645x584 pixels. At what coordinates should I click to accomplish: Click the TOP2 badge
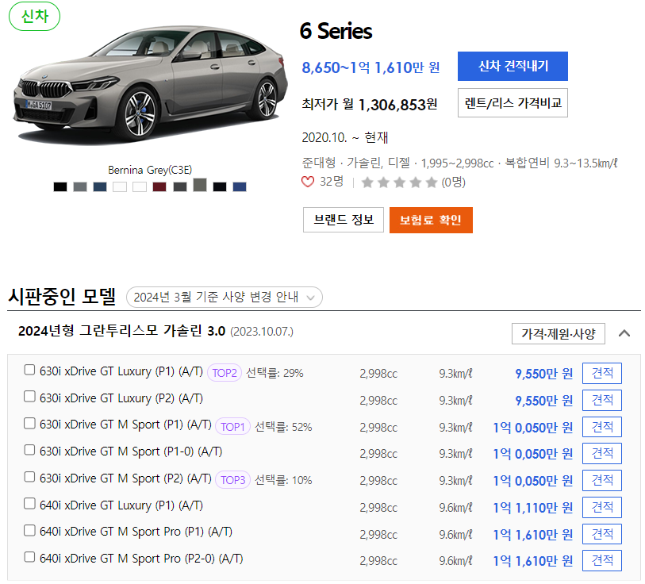pos(225,373)
